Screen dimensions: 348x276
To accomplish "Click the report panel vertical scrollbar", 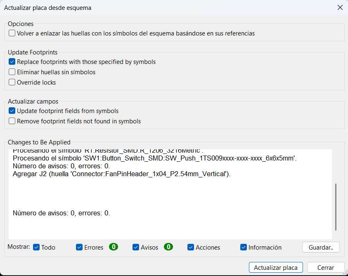I will (x=336, y=206).
